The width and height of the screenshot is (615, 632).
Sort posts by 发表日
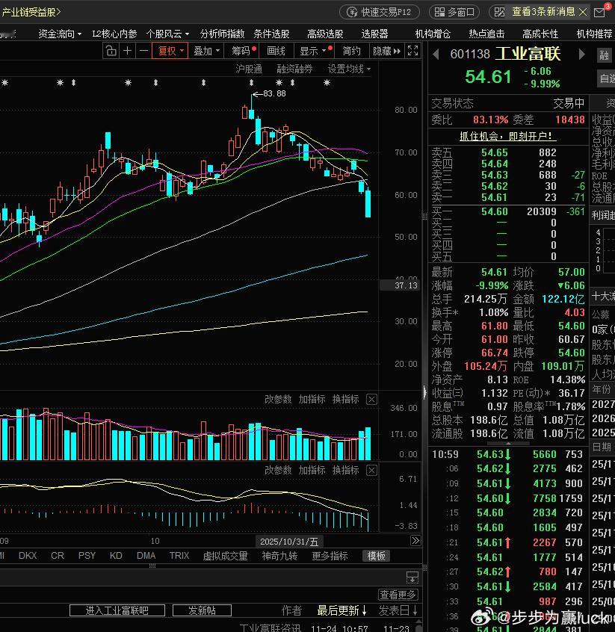pos(398,610)
